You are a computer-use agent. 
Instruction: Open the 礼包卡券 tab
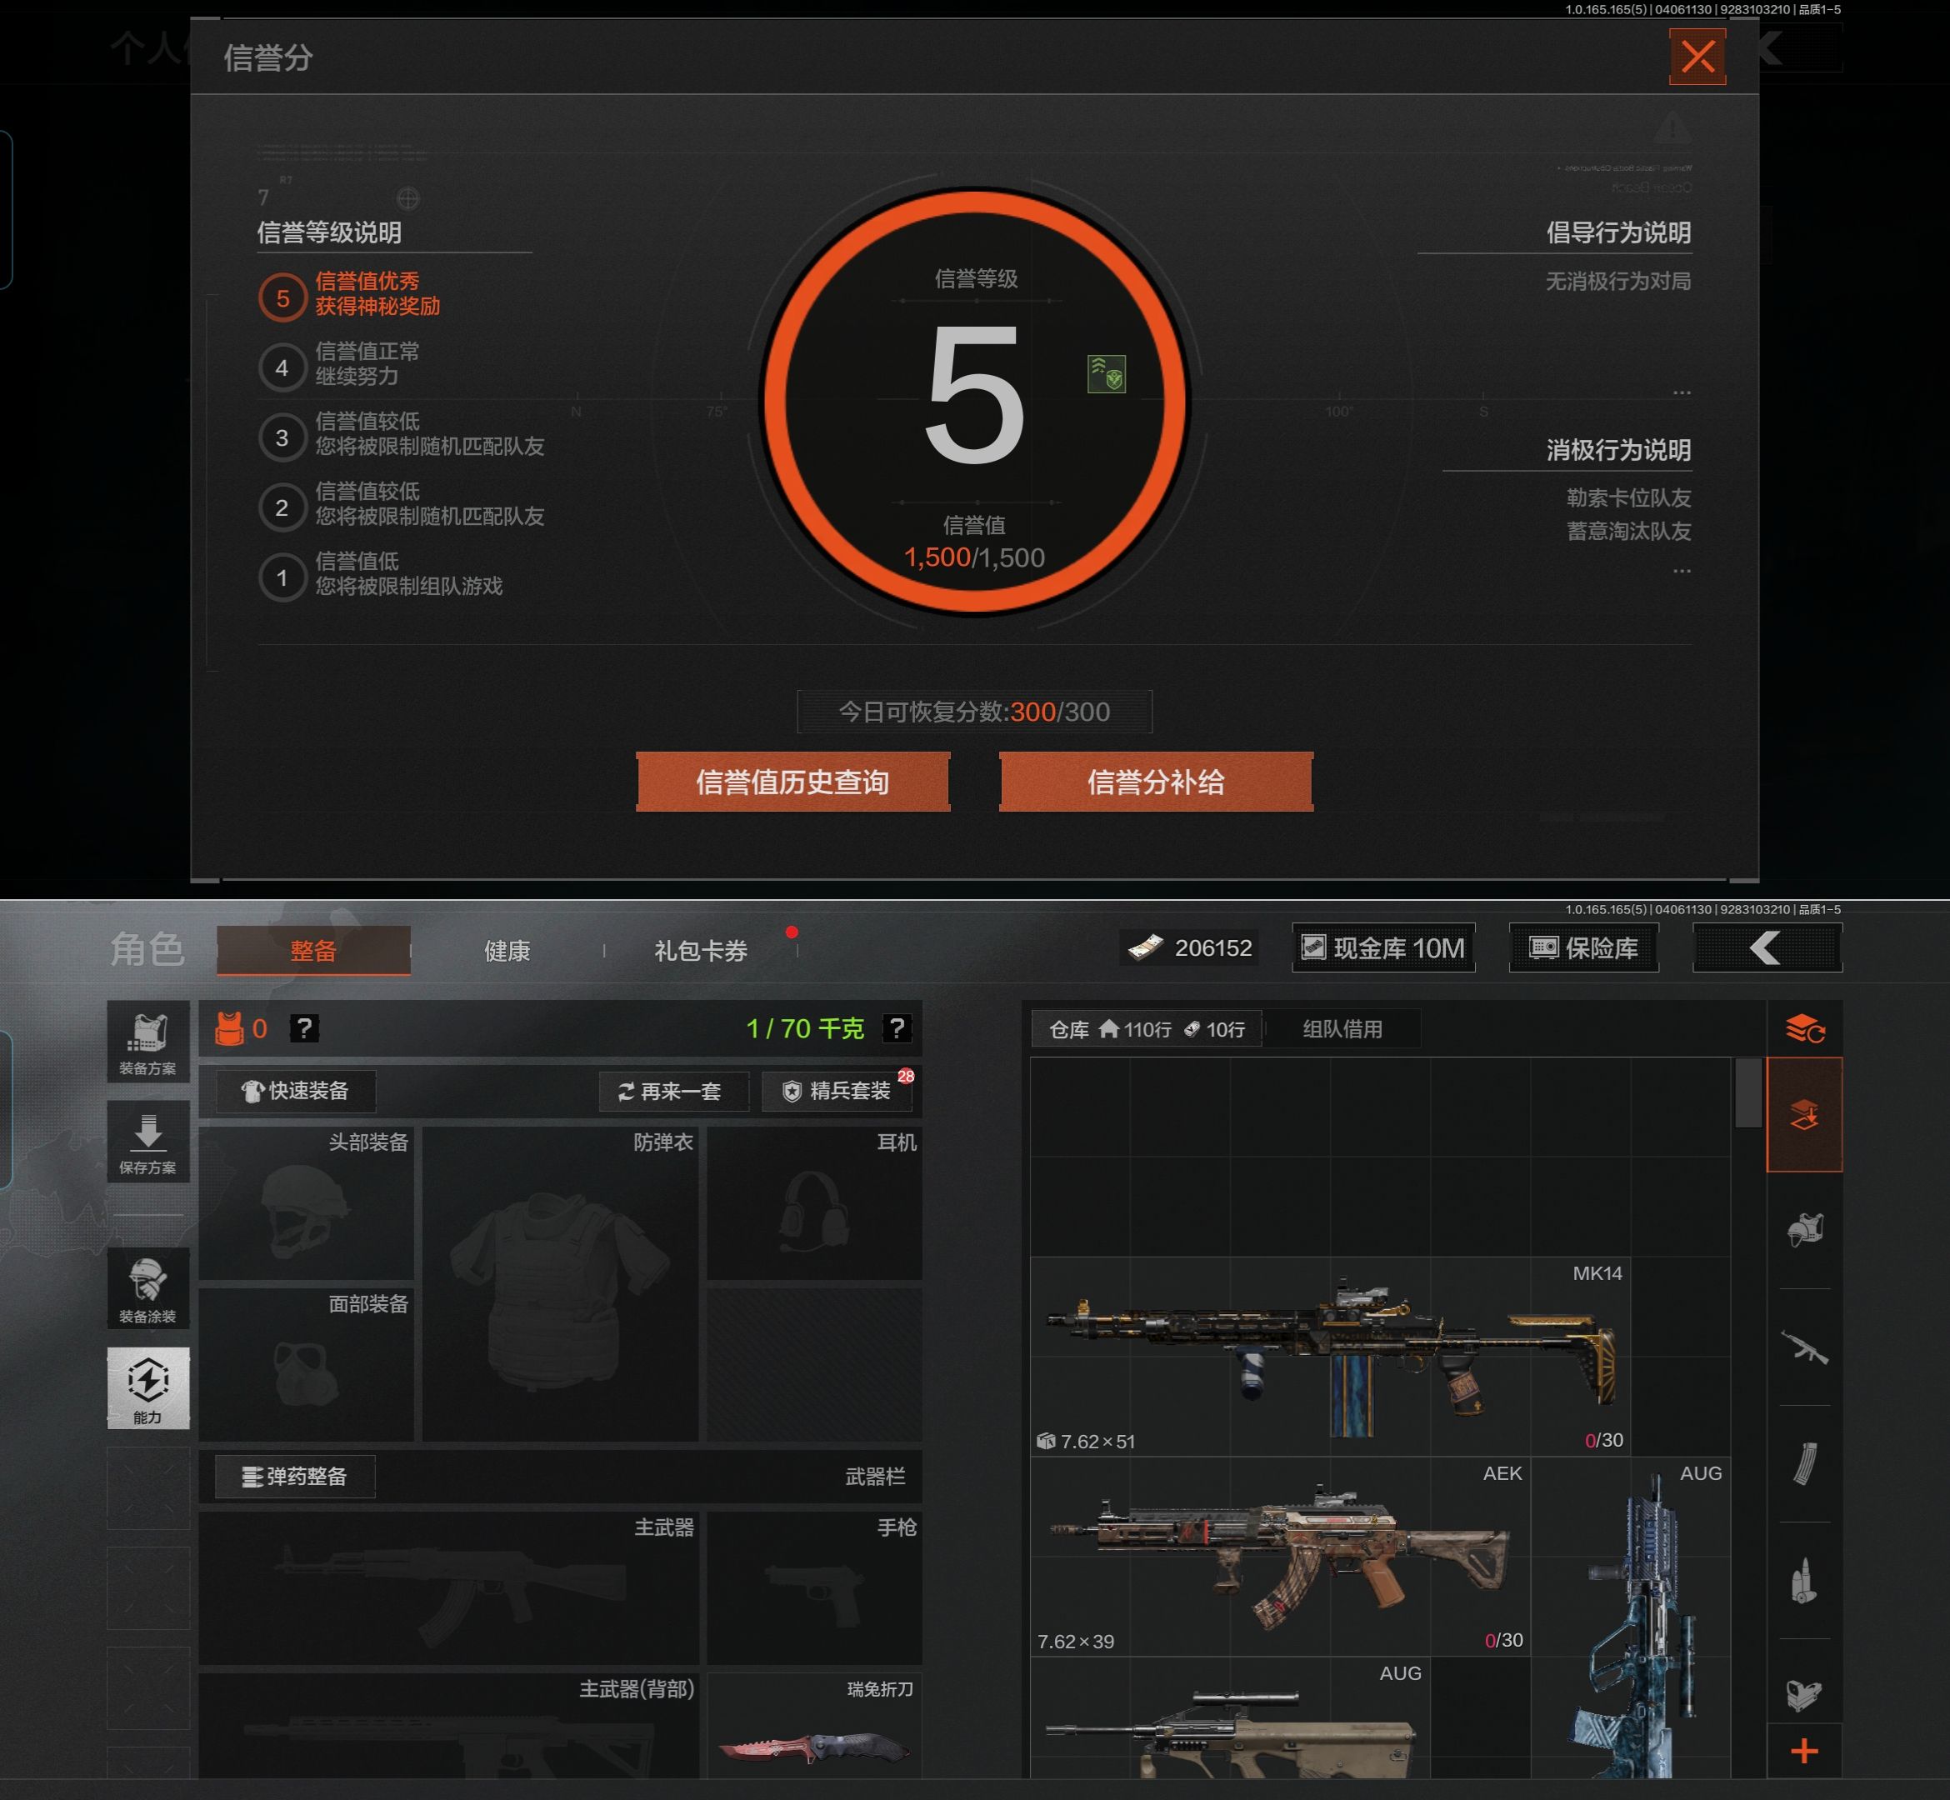(700, 951)
